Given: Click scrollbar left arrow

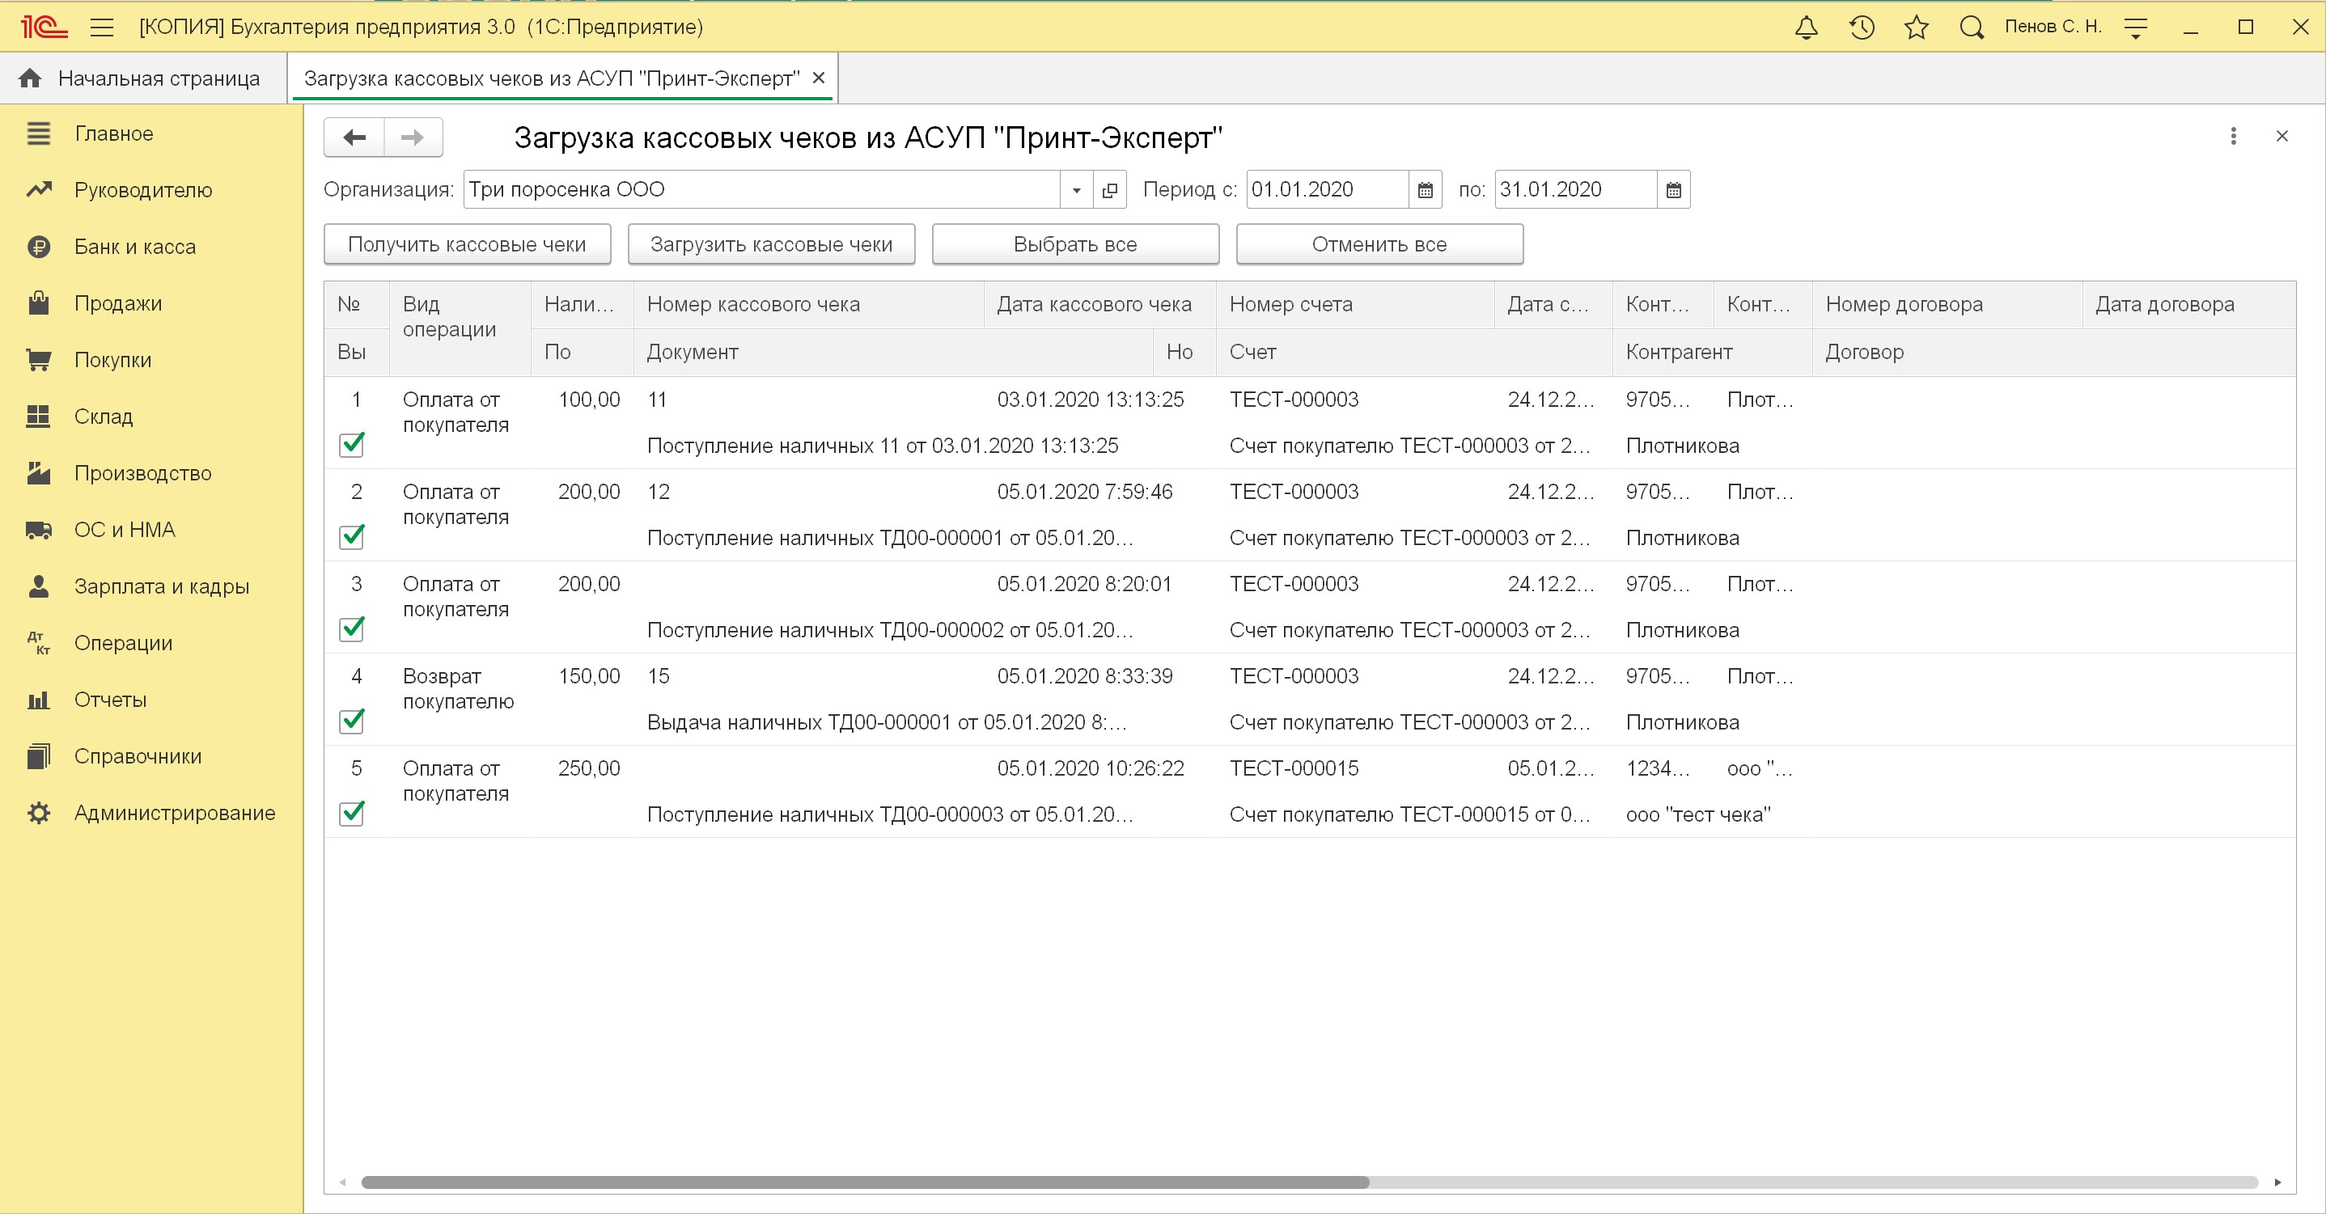Looking at the screenshot, I should click(342, 1182).
